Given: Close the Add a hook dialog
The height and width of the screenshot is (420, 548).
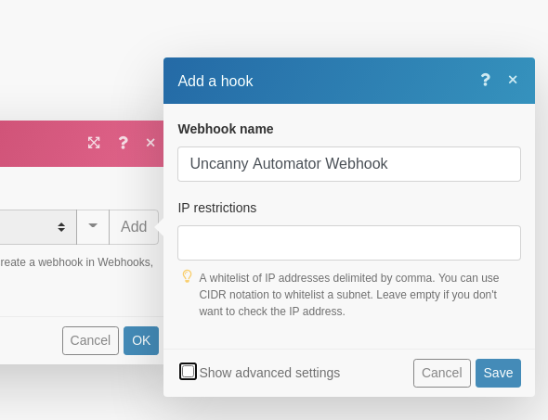Looking at the screenshot, I should 513,80.
